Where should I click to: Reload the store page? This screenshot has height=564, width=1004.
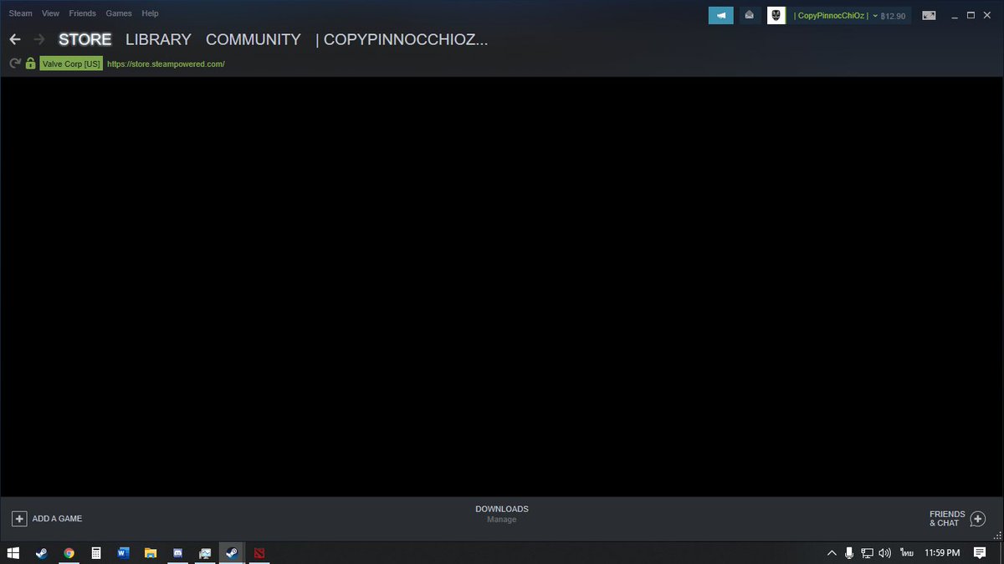tap(14, 64)
